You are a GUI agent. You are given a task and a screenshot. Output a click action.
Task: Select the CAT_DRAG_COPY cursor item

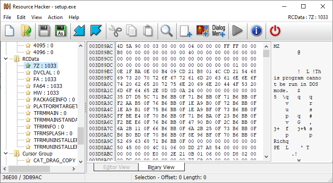pos(54,161)
